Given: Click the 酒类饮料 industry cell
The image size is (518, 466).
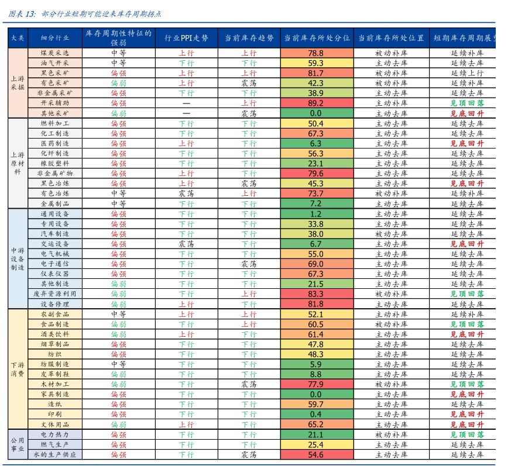Looking at the screenshot, I should (55, 334).
